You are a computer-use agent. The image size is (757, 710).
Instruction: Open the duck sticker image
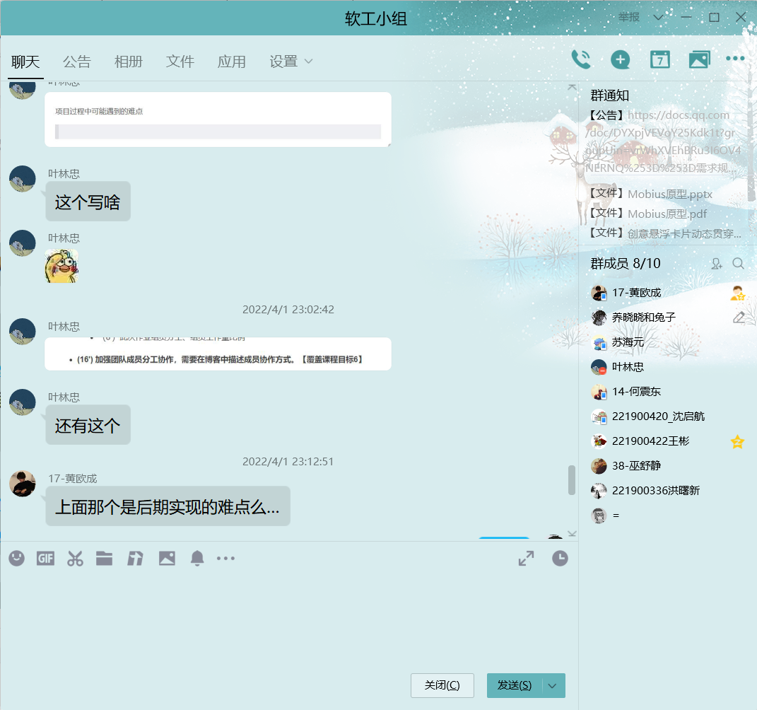61,266
